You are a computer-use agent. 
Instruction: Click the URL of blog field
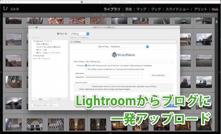coord(129,61)
